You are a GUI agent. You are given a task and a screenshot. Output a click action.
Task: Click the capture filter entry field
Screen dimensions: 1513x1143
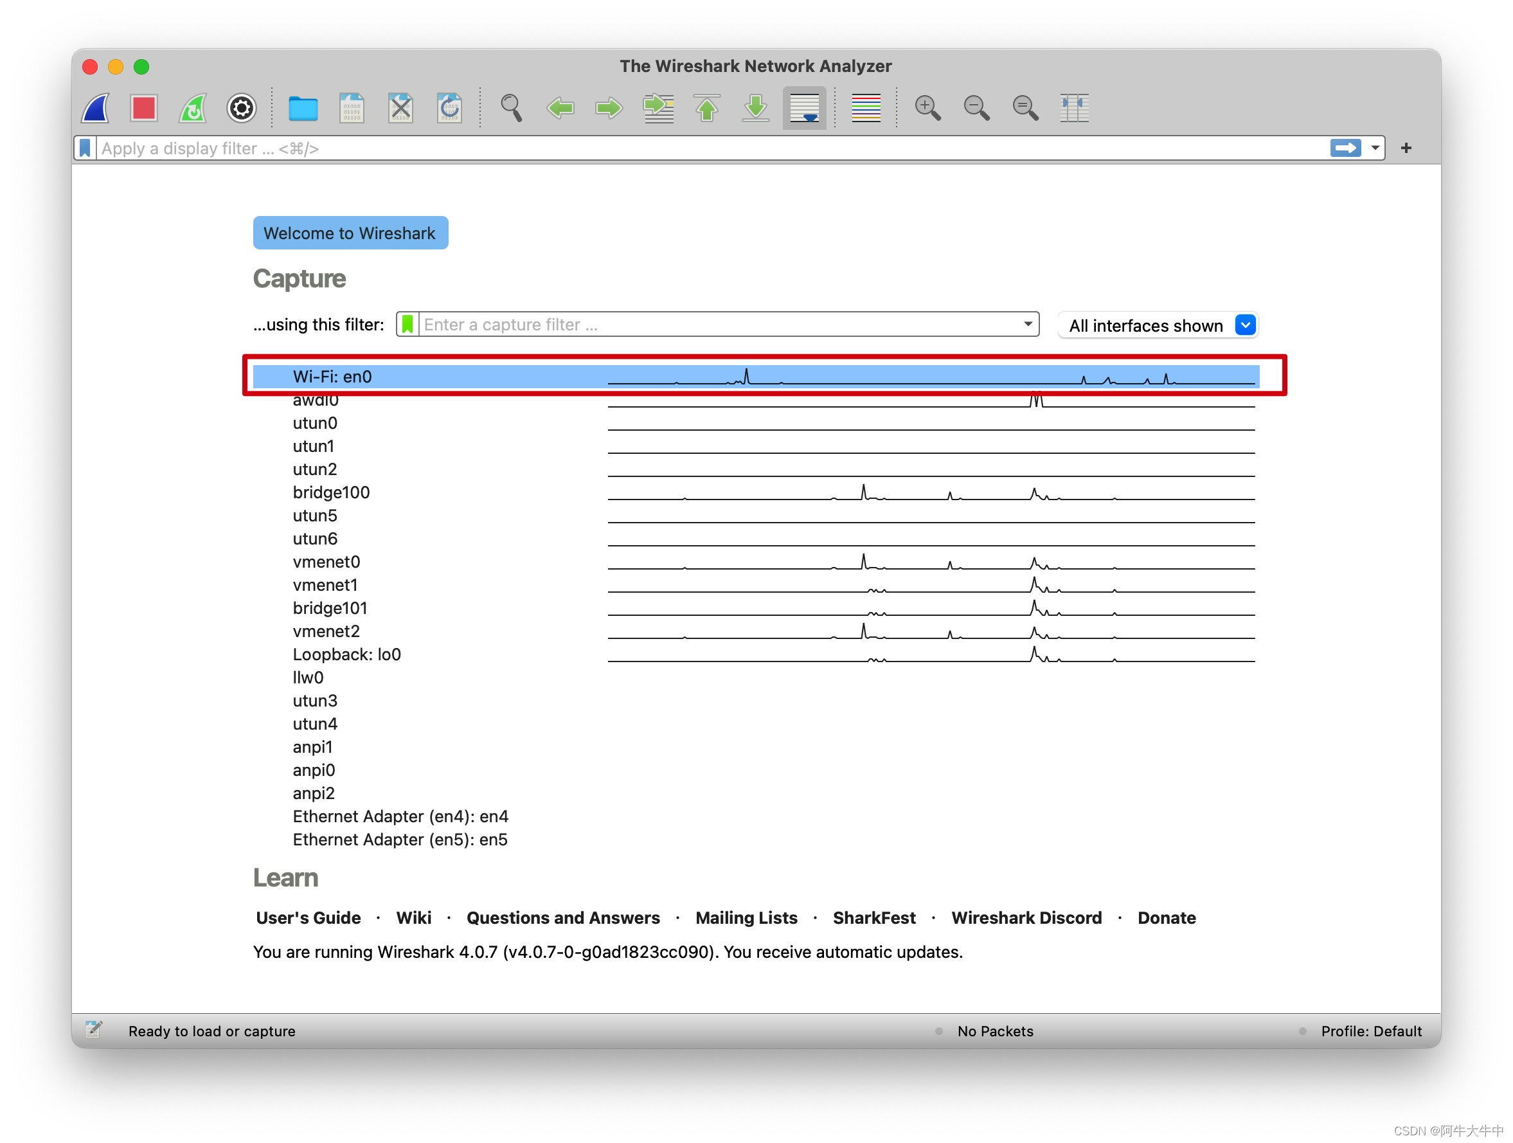[718, 324]
